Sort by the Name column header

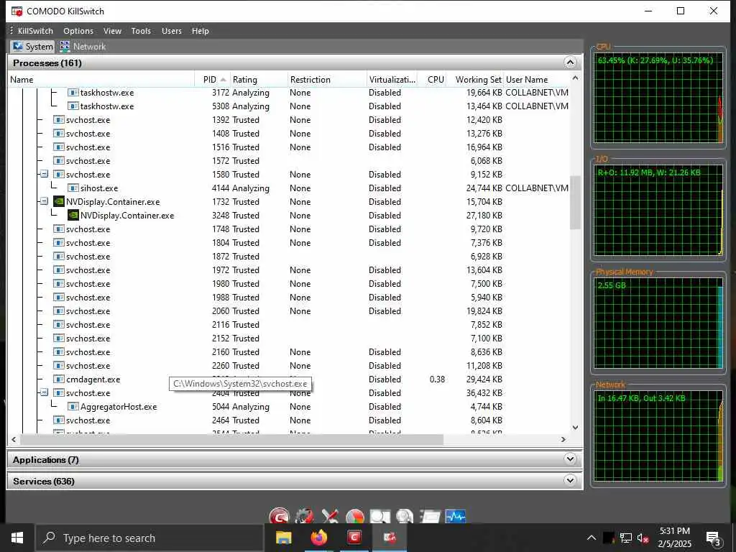101,80
